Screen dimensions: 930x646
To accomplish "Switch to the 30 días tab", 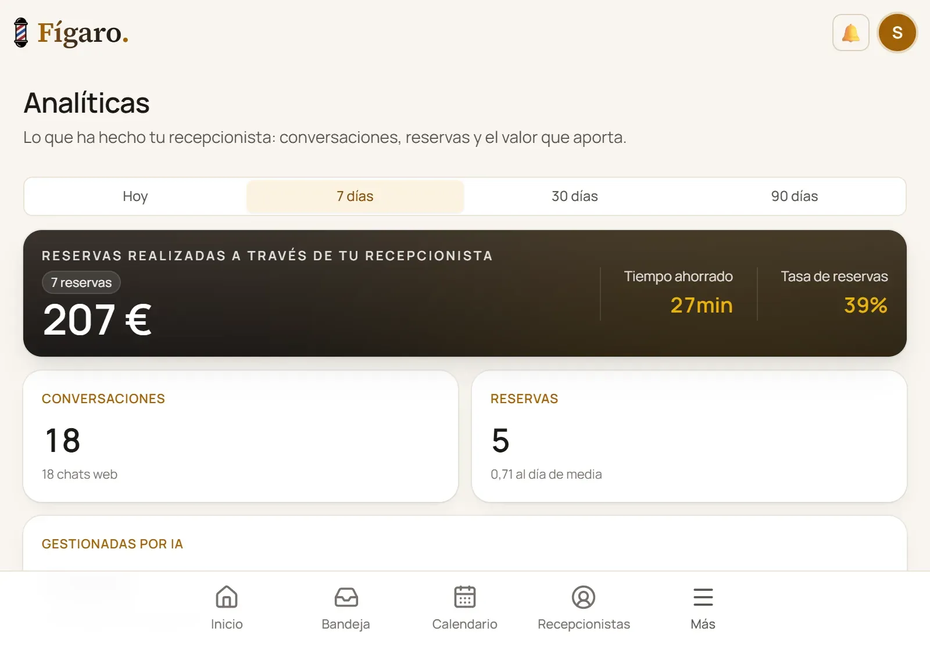I will (575, 196).
